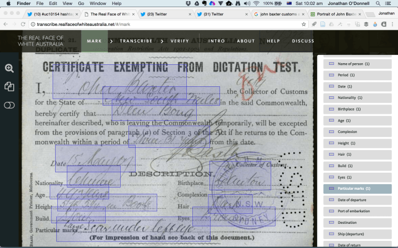
Task: Click the Buffer stacked layers extension icon
Action: [x=366, y=24]
